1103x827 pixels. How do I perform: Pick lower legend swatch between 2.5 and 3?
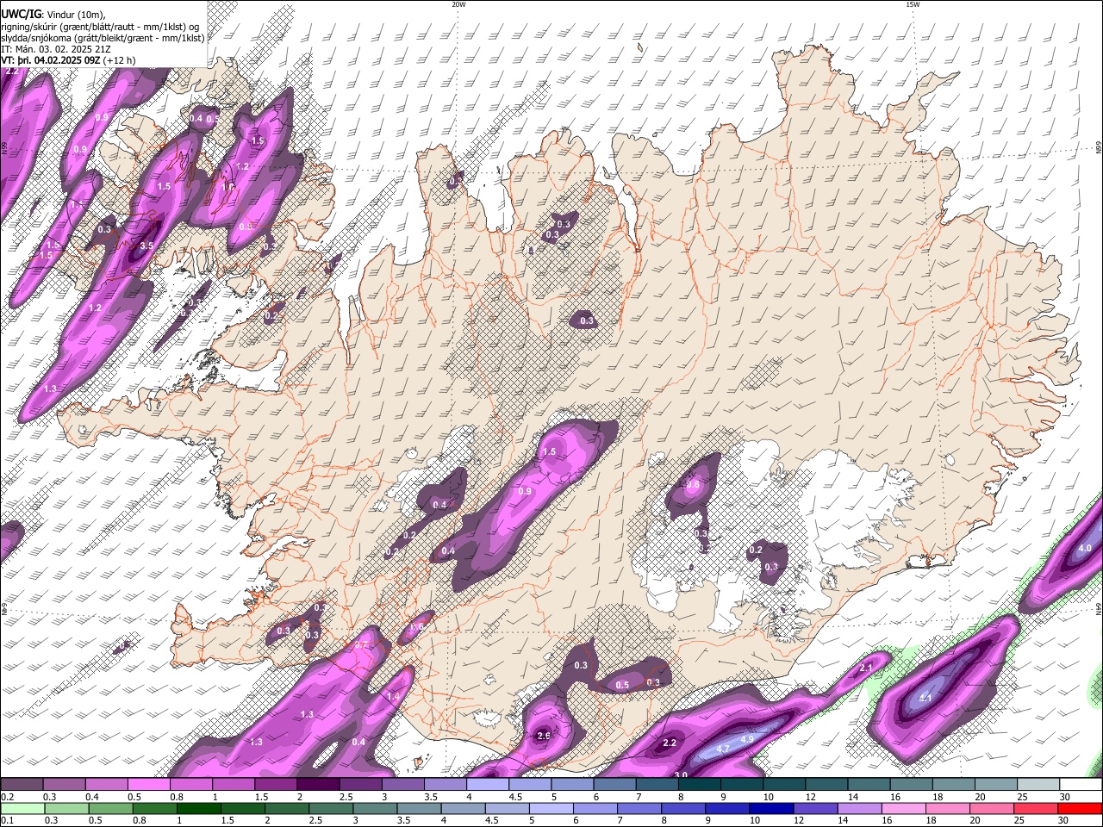pyautogui.click(x=331, y=808)
